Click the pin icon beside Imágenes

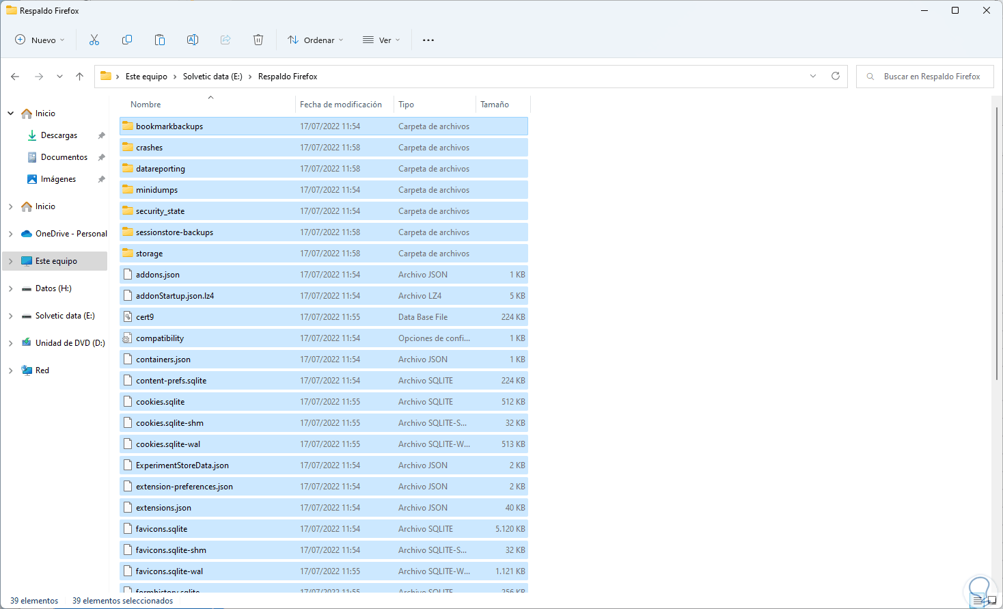[x=102, y=179]
